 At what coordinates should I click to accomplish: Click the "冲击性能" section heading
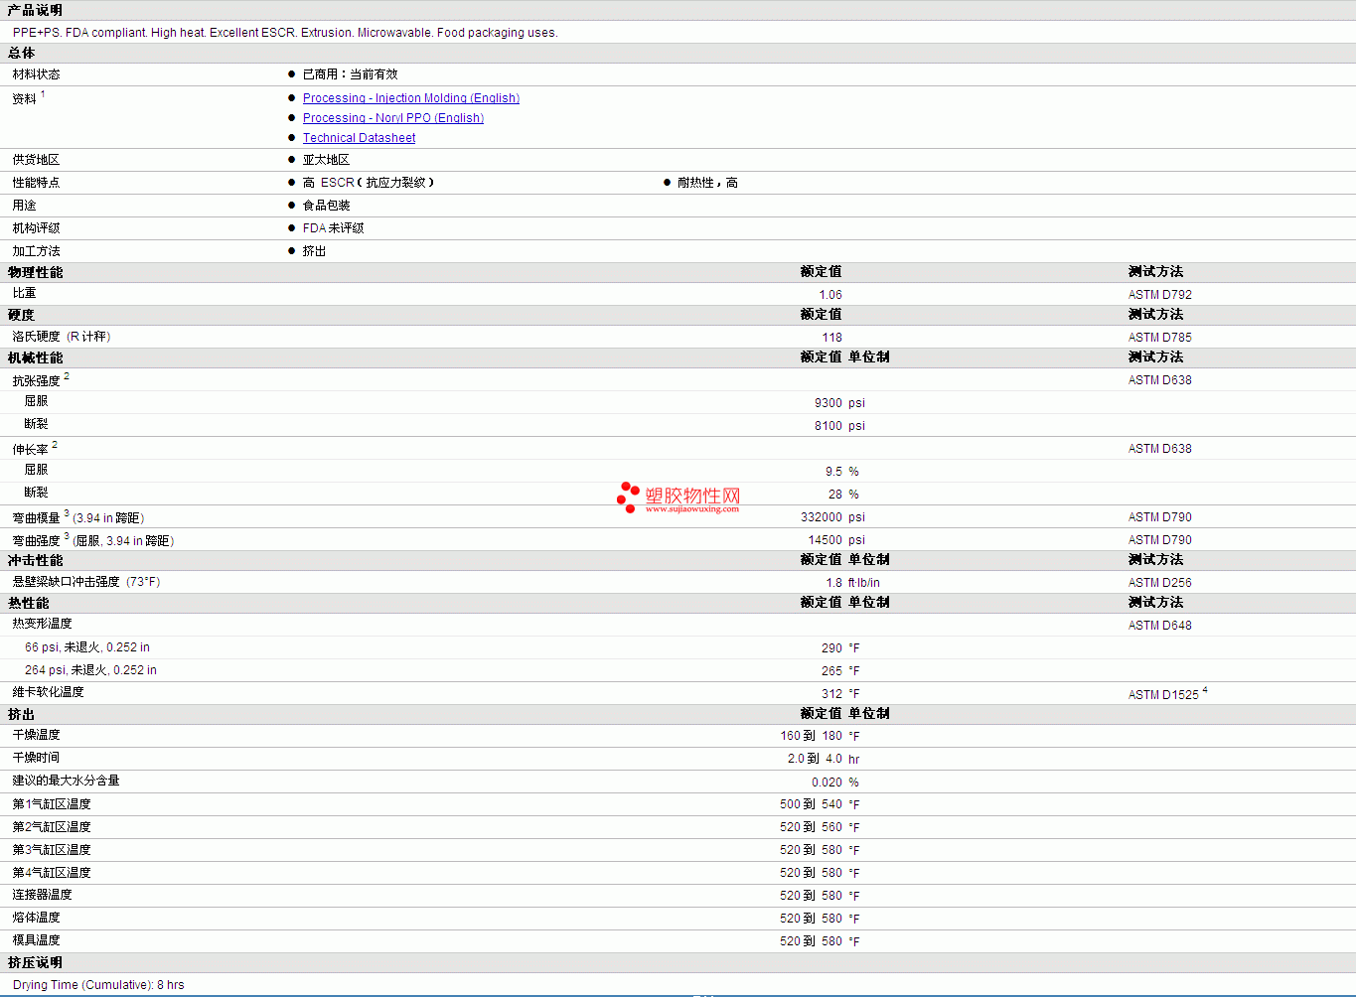[35, 560]
